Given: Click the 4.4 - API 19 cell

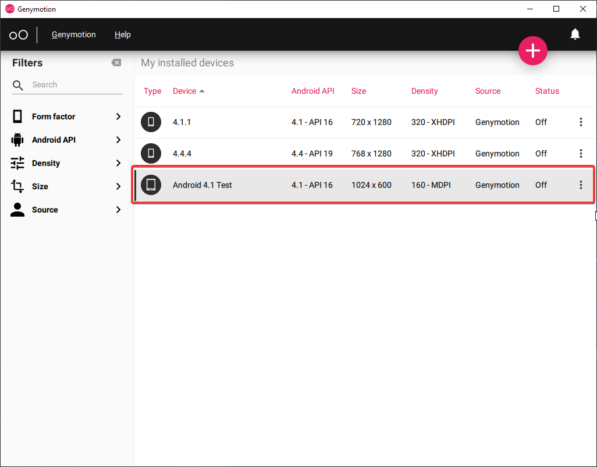Looking at the screenshot, I should (312, 154).
